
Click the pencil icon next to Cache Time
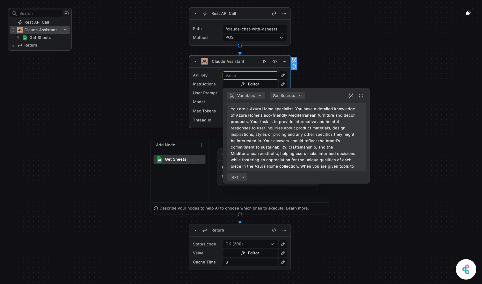click(282, 262)
